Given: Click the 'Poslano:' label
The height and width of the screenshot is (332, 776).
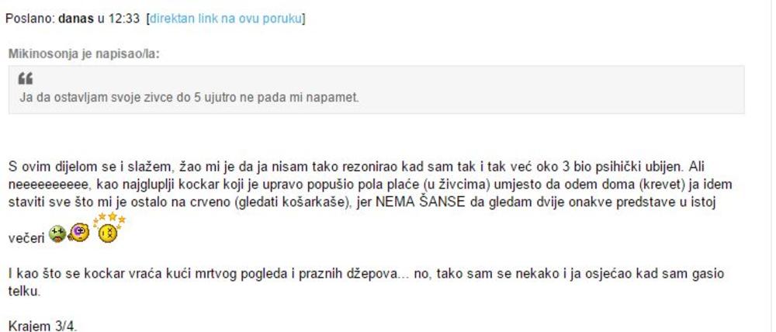Looking at the screenshot, I should pyautogui.click(x=29, y=18).
